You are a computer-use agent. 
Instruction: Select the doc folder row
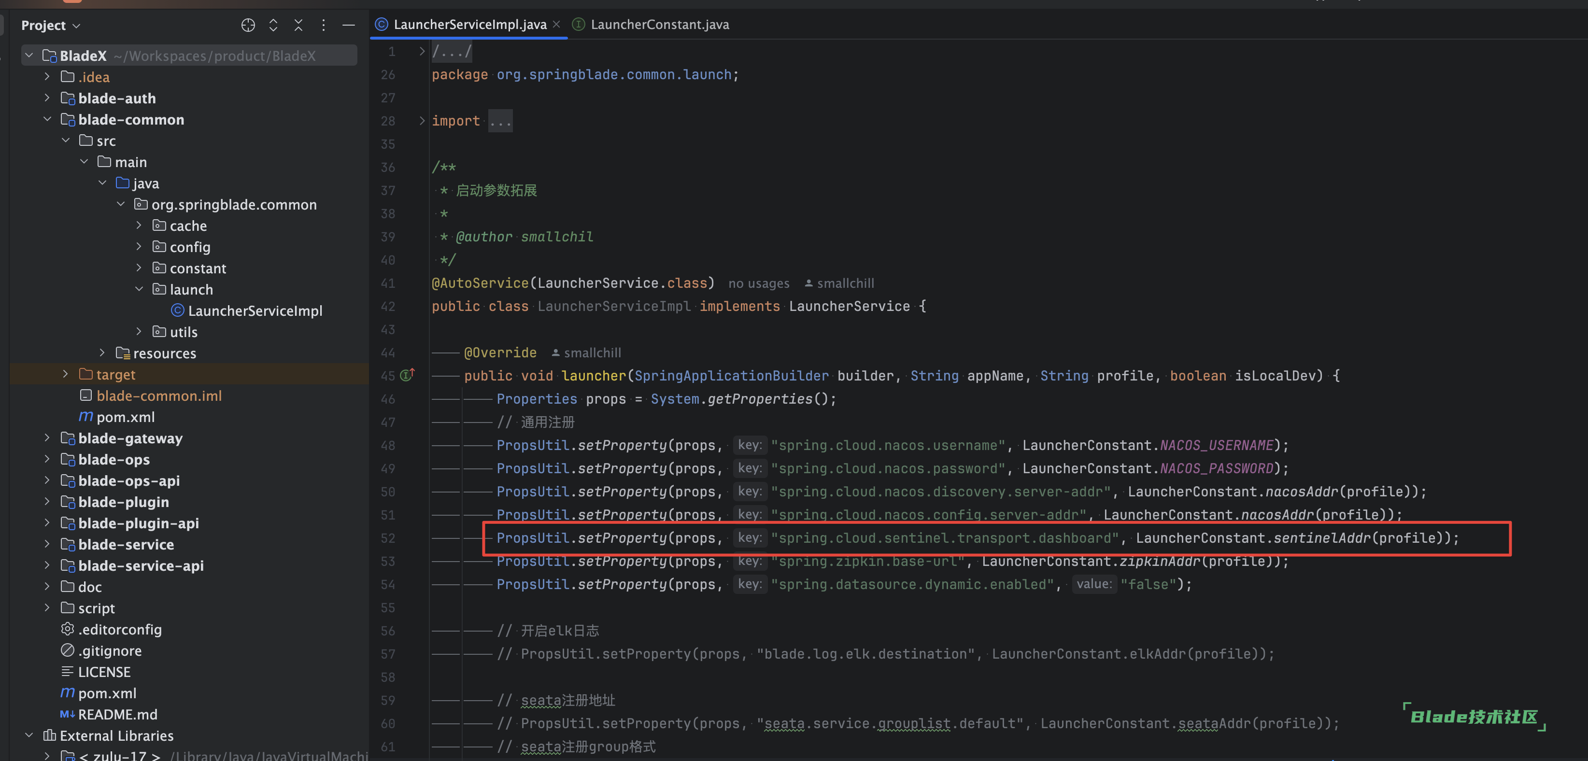pyautogui.click(x=189, y=587)
